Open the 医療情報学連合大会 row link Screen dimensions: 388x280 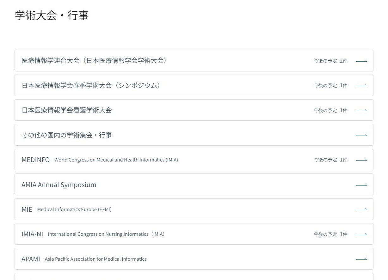coord(194,60)
